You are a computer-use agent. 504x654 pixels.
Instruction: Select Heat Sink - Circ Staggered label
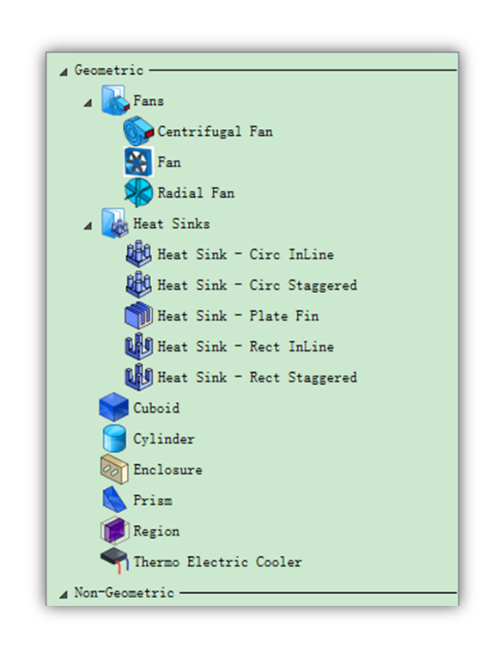(258, 284)
